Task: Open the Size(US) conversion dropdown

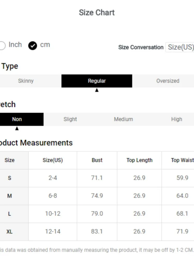Action: coord(180,47)
